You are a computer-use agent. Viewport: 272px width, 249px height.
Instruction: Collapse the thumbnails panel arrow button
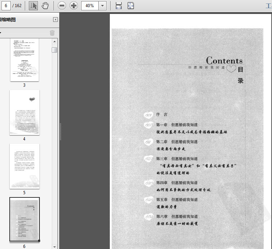[55, 20]
